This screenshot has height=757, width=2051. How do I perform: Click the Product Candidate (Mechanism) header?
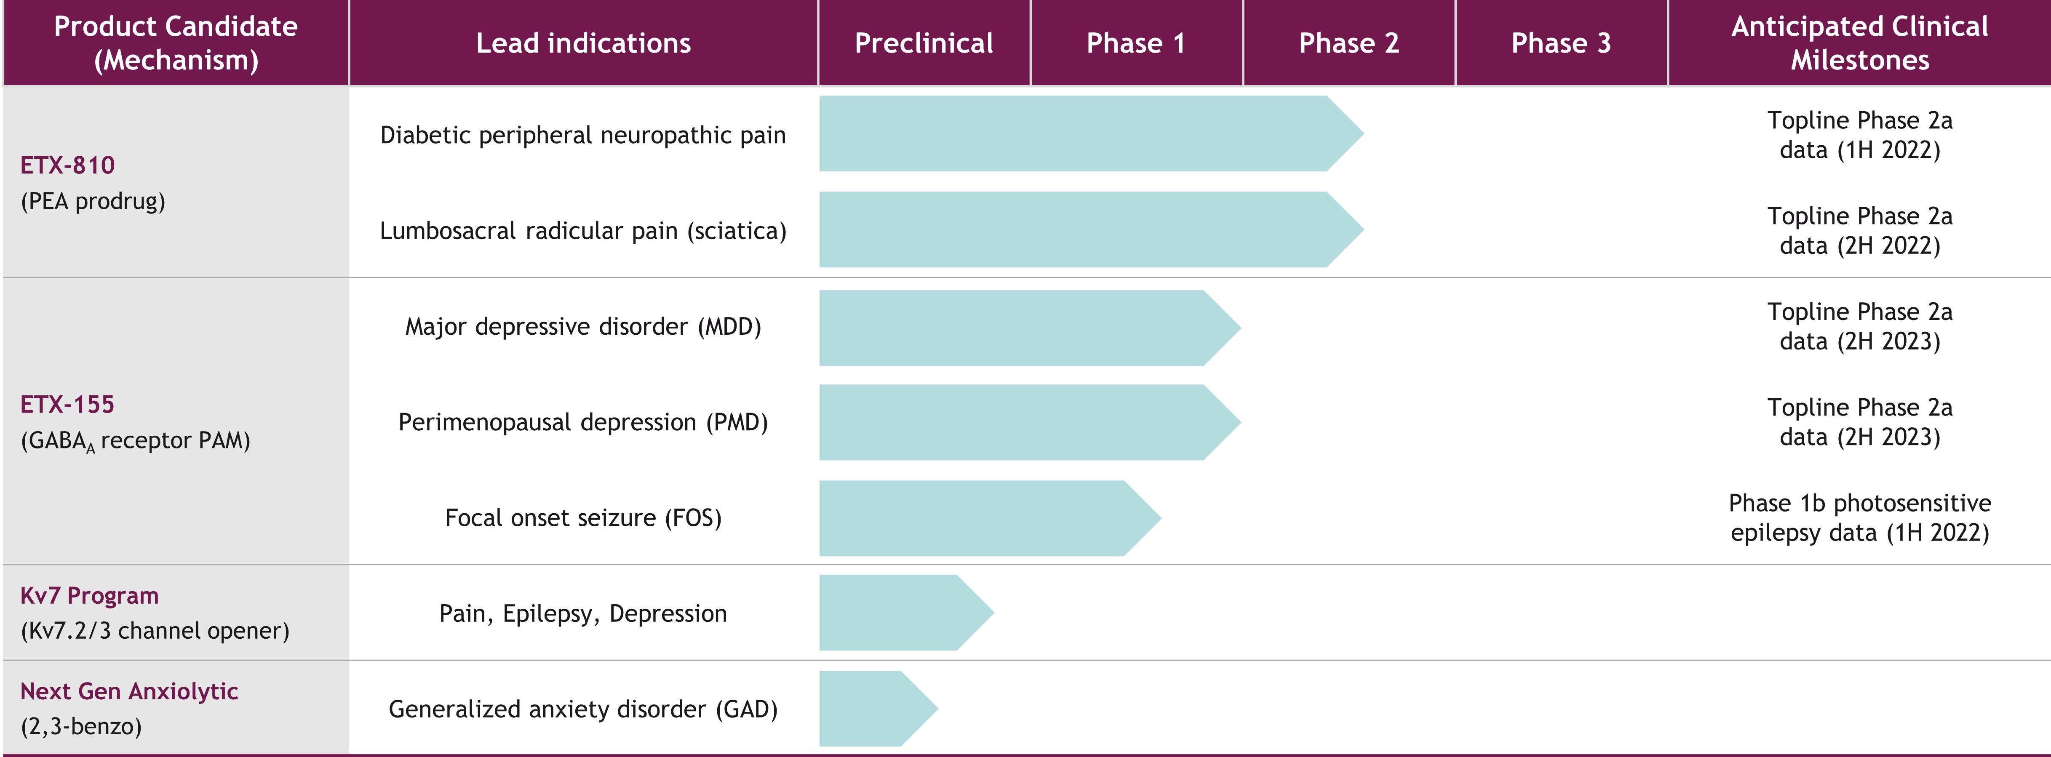[x=176, y=43]
